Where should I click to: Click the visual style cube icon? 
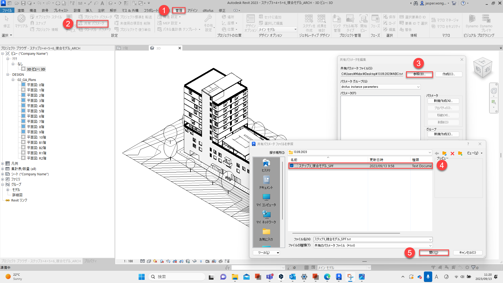pyautogui.click(x=149, y=261)
